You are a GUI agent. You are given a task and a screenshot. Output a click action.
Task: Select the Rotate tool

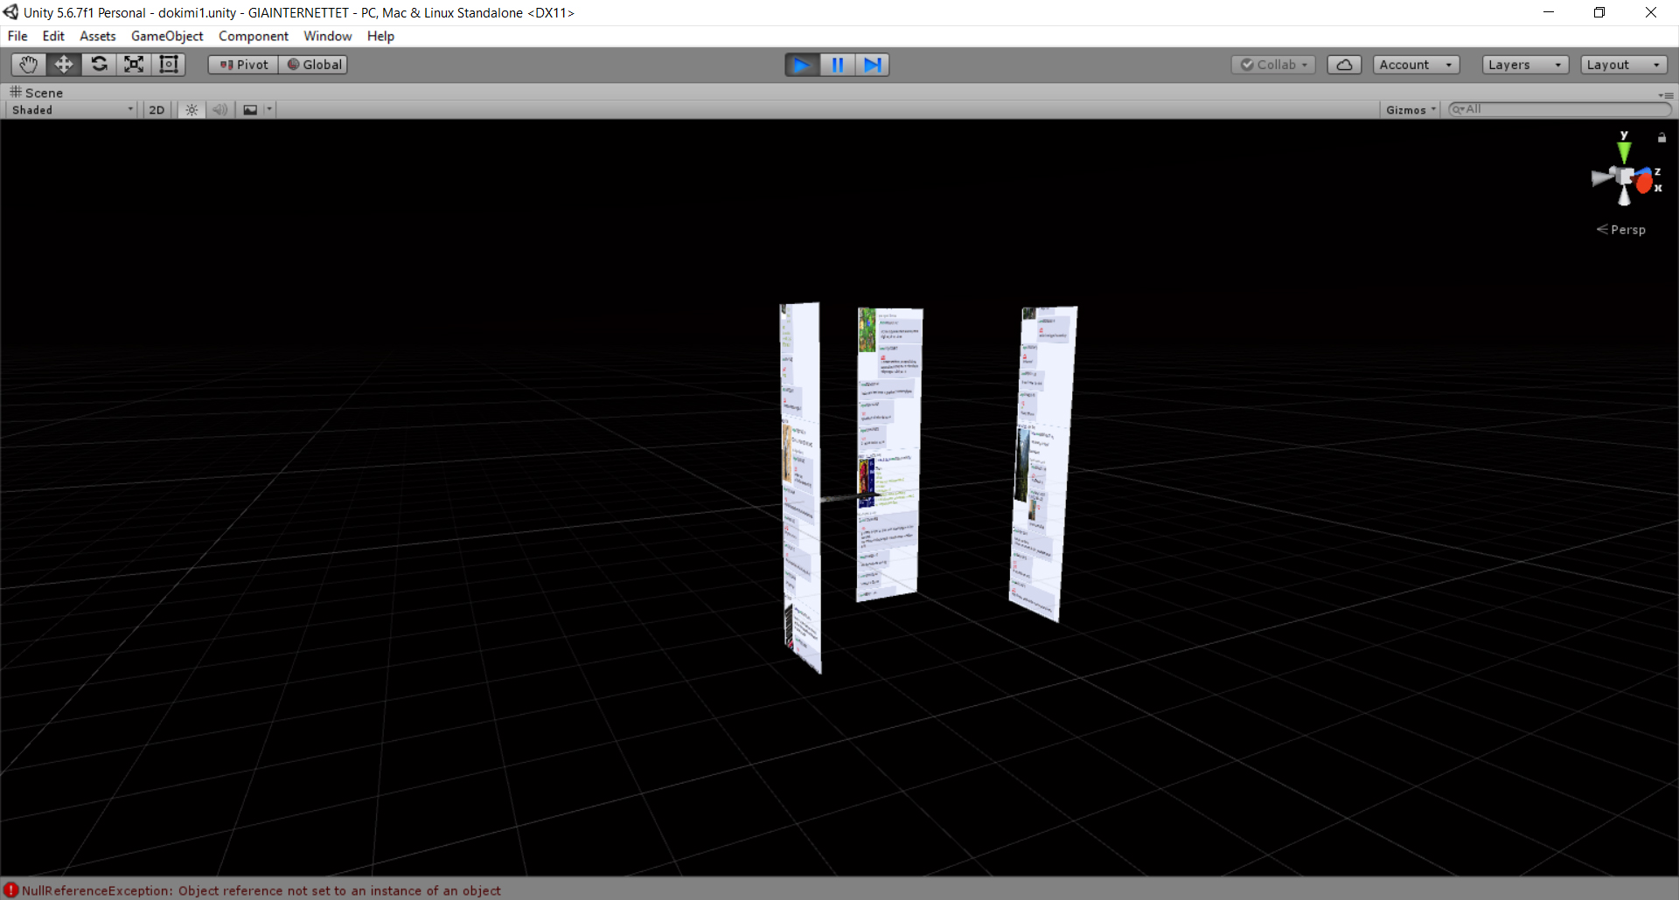[x=99, y=65]
